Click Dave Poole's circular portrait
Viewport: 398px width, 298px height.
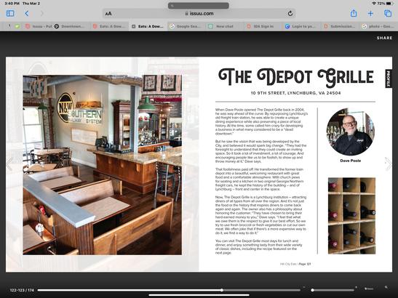(350, 132)
